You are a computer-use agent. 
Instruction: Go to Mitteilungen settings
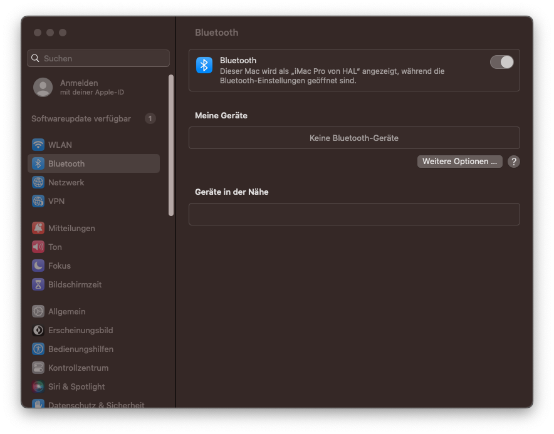tap(93, 228)
